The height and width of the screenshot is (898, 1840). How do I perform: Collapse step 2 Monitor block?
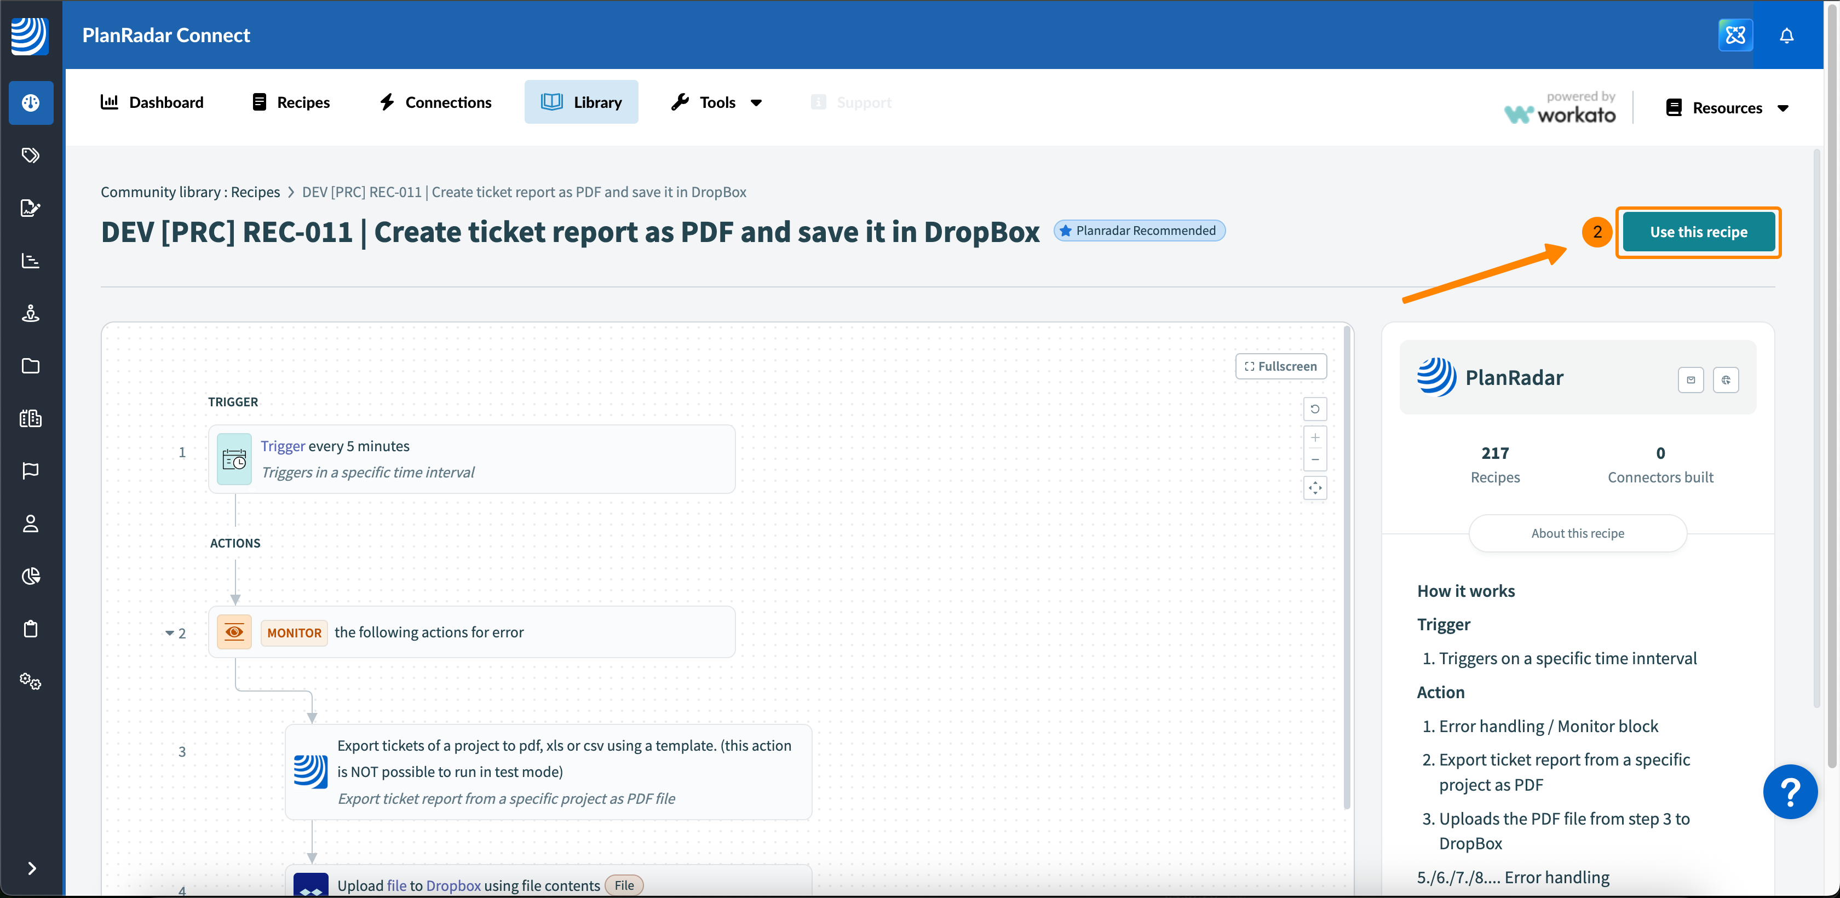pos(169,633)
